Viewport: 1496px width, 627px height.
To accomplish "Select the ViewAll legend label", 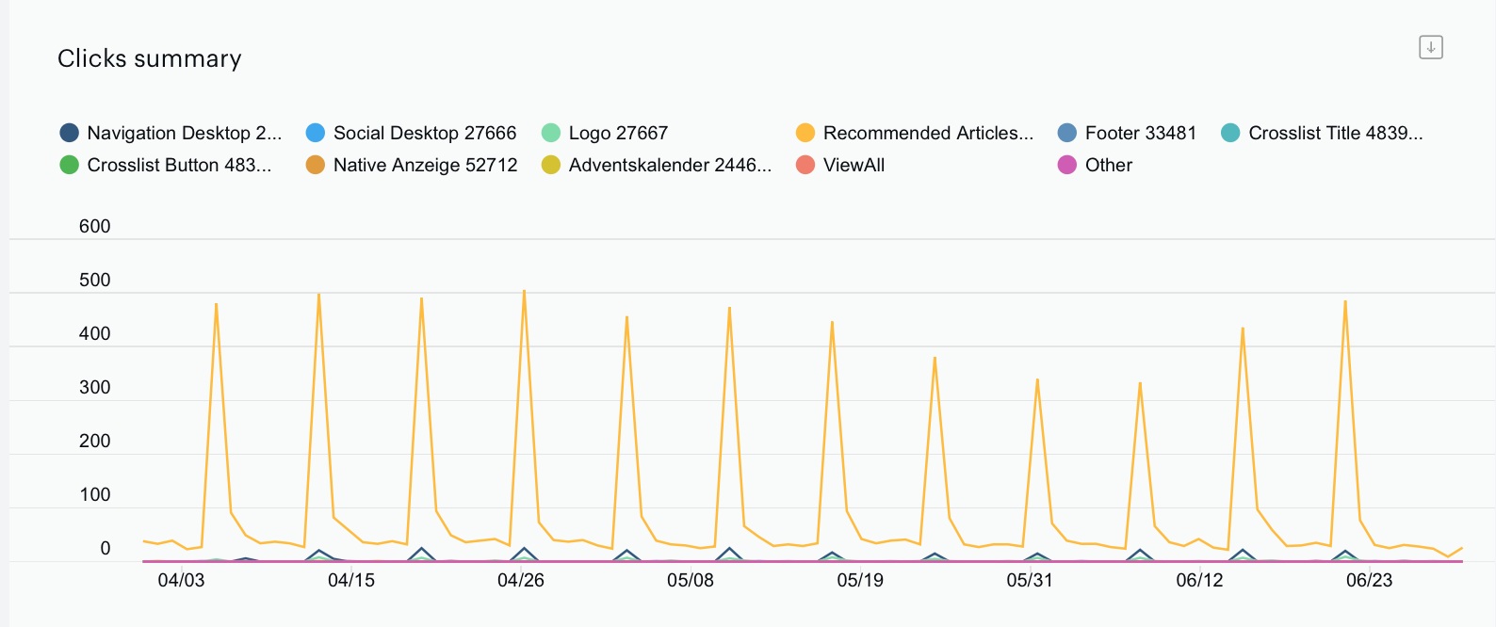I will [x=854, y=165].
